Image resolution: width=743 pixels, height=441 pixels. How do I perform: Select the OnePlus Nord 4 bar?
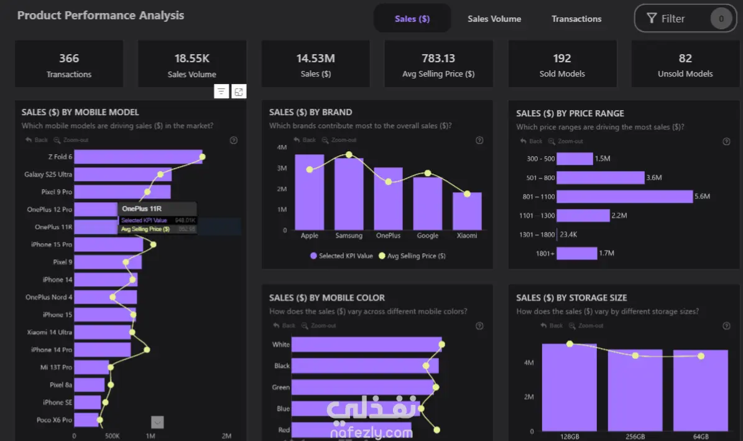(x=106, y=297)
